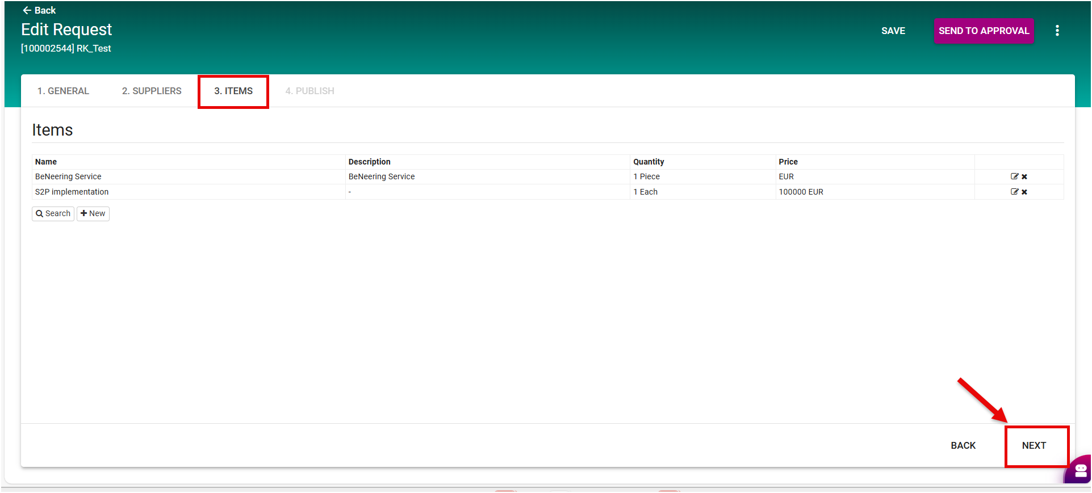Switch to the 1. General tab
This screenshot has width=1092, height=493.
pos(63,91)
